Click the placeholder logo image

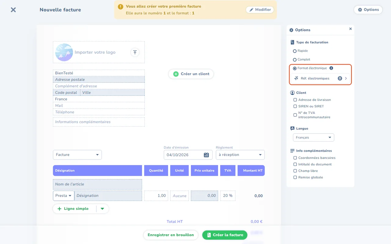pyautogui.click(x=64, y=52)
